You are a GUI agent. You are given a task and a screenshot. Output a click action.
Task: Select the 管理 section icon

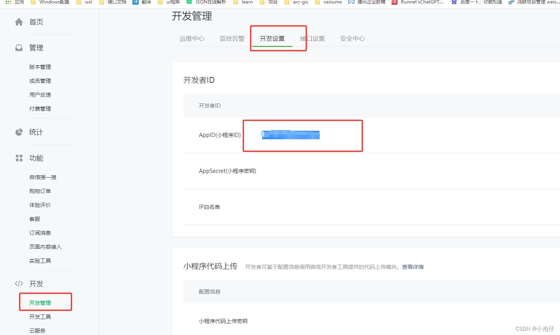[x=19, y=47]
